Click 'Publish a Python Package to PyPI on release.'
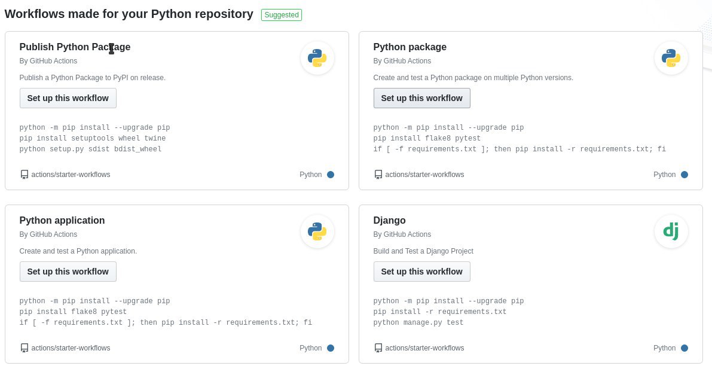712x372 pixels. pos(93,78)
